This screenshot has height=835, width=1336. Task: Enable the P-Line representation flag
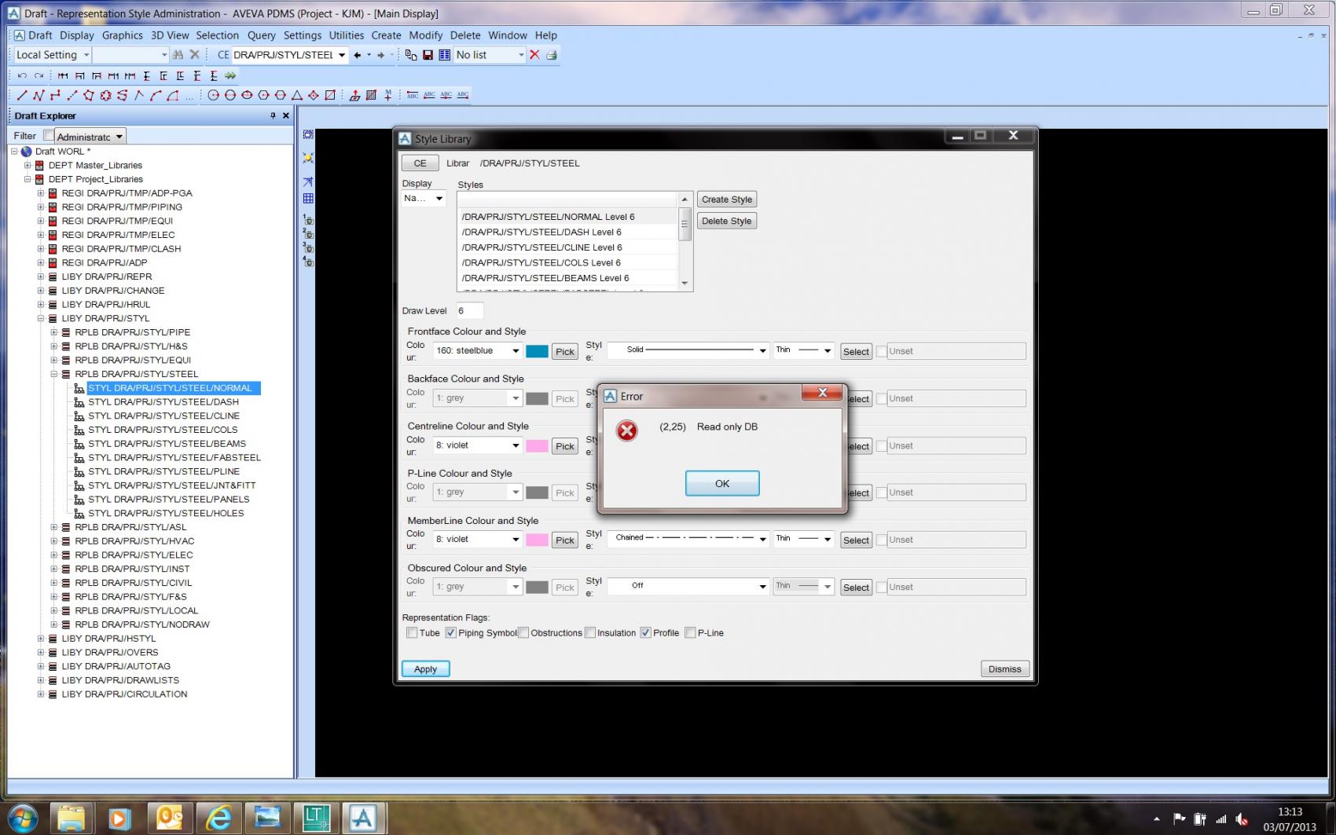(690, 632)
